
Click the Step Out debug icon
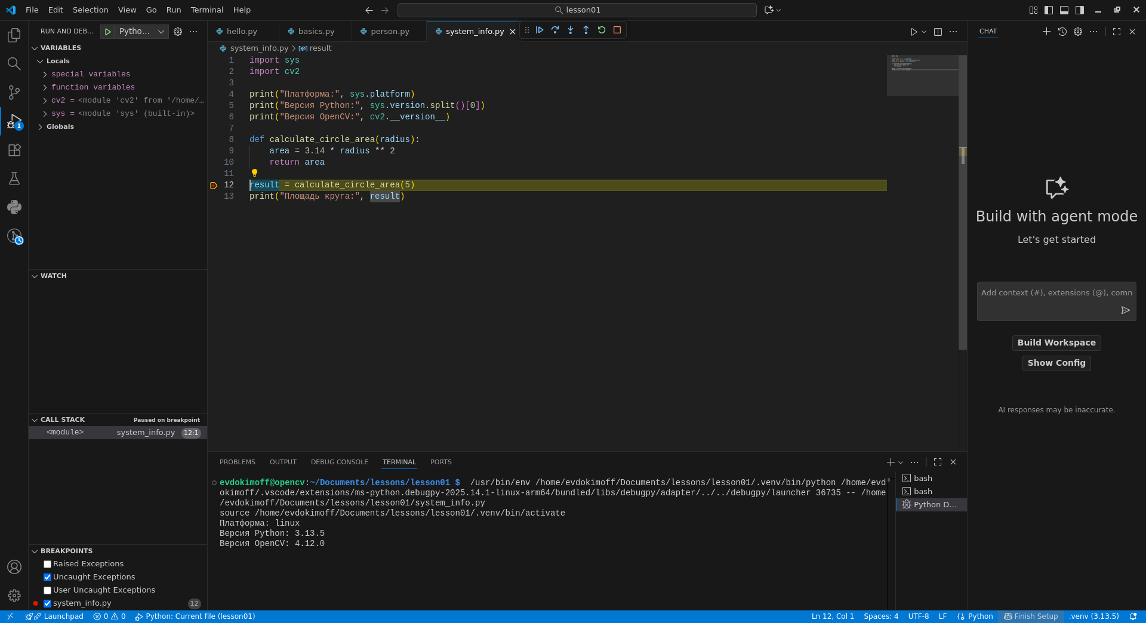[586, 30]
